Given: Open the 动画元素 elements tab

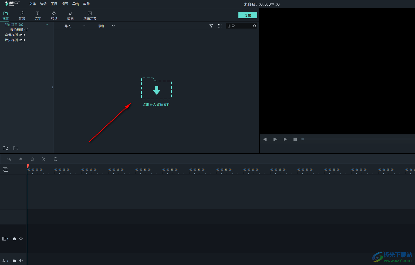Looking at the screenshot, I should (x=90, y=16).
